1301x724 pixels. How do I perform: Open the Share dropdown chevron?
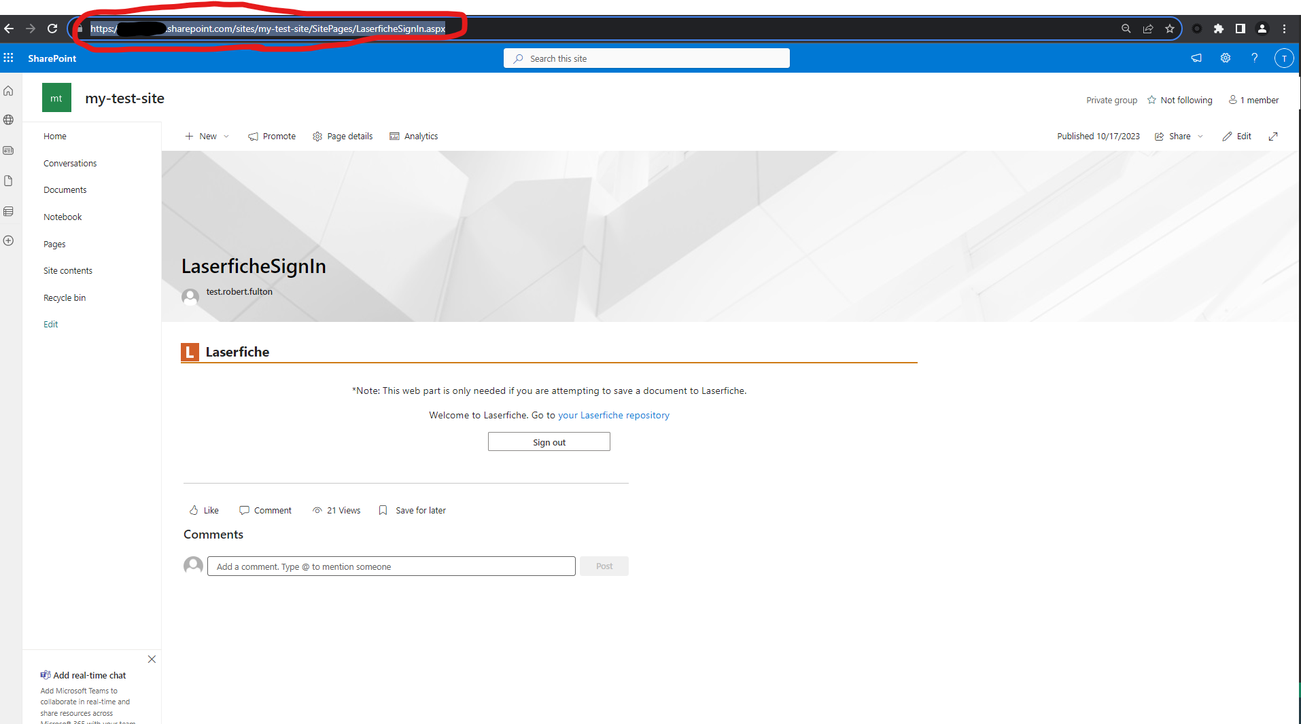pos(1200,137)
